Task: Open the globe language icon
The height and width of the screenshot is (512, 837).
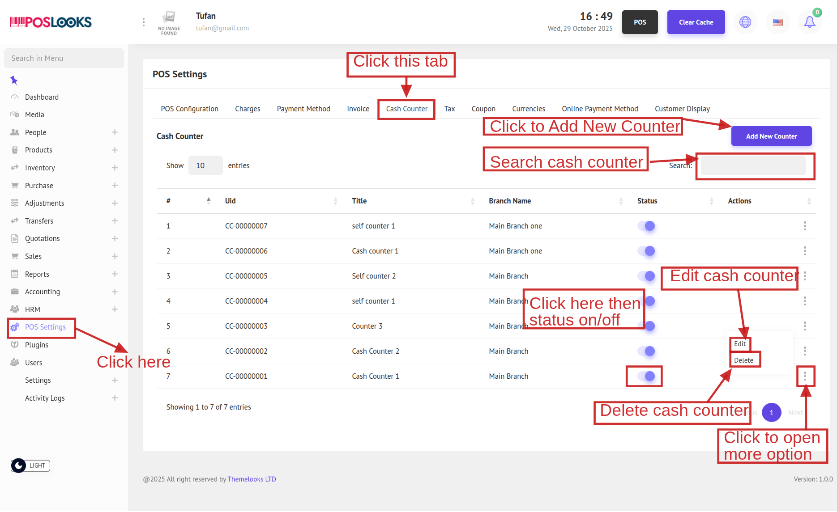Action: pos(745,22)
